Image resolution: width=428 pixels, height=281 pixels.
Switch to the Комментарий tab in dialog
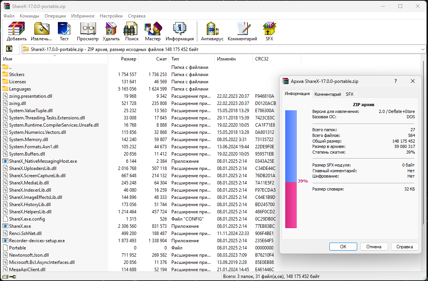(327, 94)
